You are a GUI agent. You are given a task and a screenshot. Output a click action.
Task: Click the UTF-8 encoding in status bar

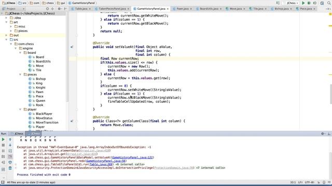point(309,182)
